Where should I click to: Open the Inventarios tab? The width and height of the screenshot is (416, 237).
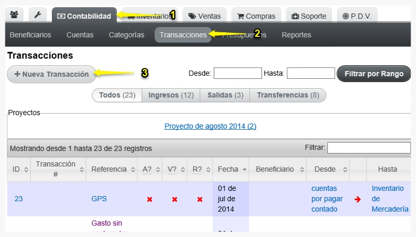150,16
